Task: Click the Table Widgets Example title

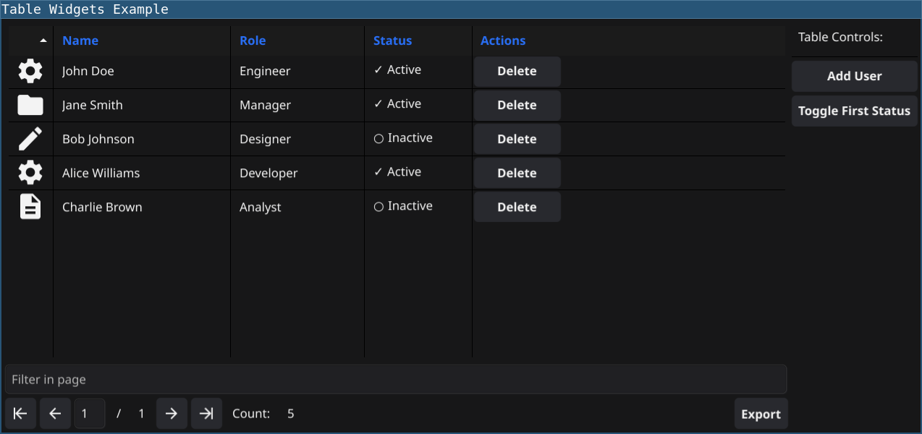Action: point(85,9)
